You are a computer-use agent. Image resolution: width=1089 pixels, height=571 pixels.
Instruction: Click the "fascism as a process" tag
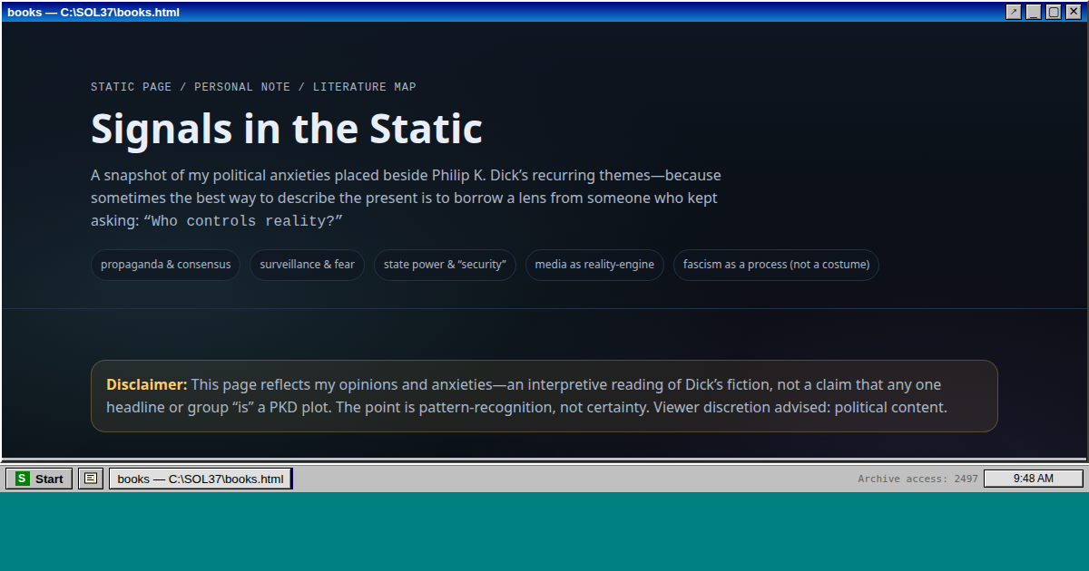pyautogui.click(x=776, y=265)
